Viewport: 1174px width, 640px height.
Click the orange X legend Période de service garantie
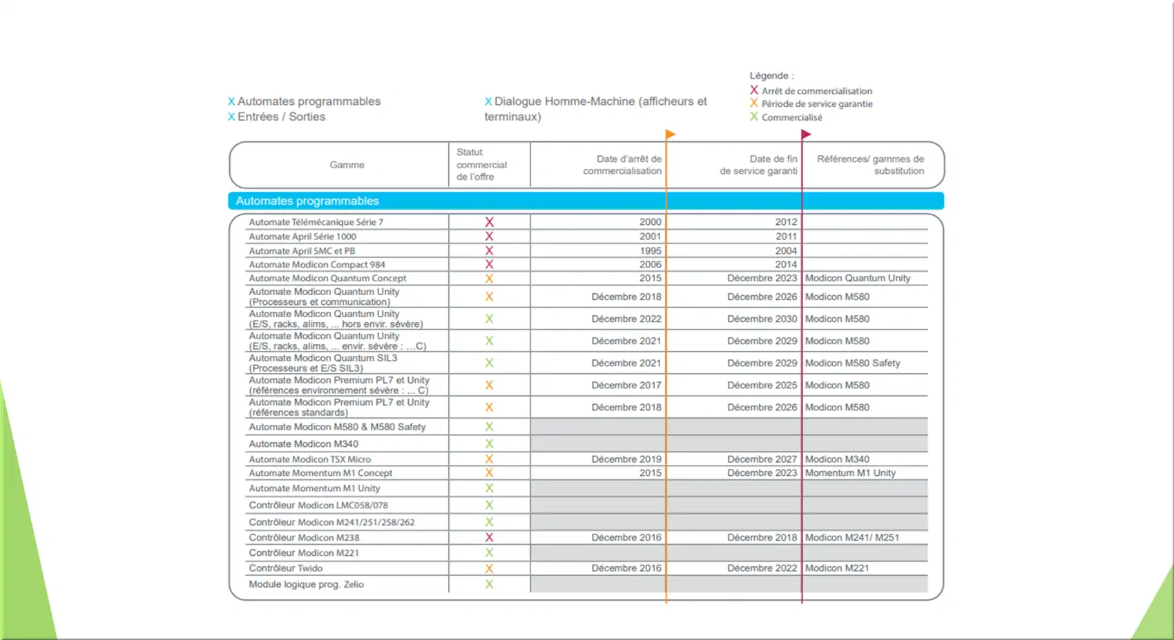coord(754,103)
